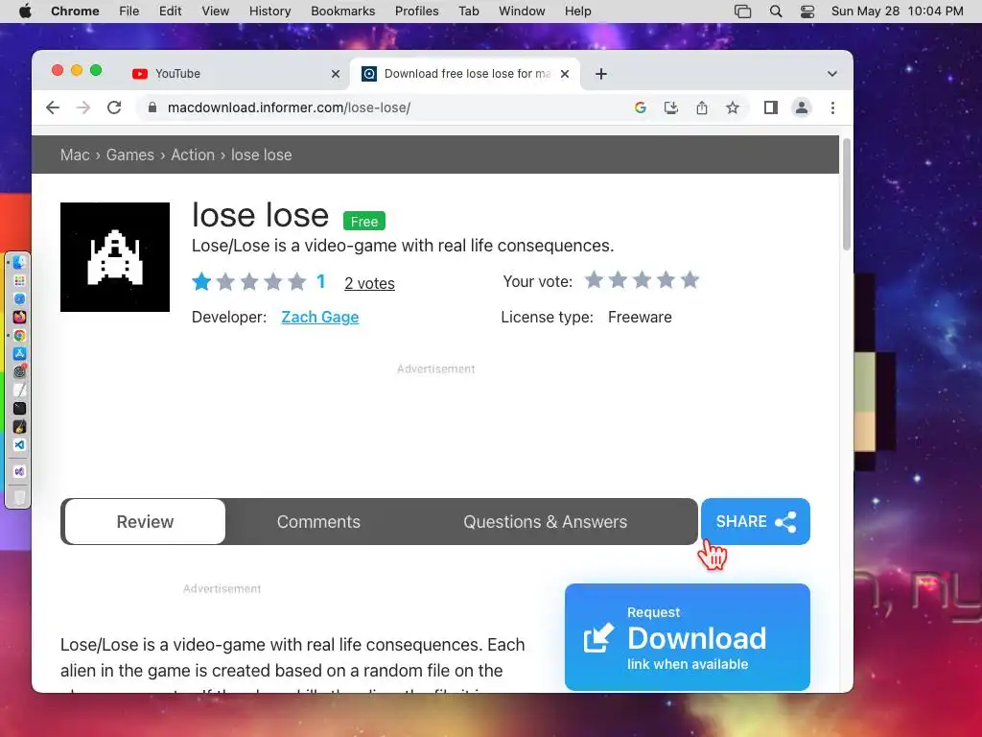Click the install app icon in the address bar

tap(670, 107)
